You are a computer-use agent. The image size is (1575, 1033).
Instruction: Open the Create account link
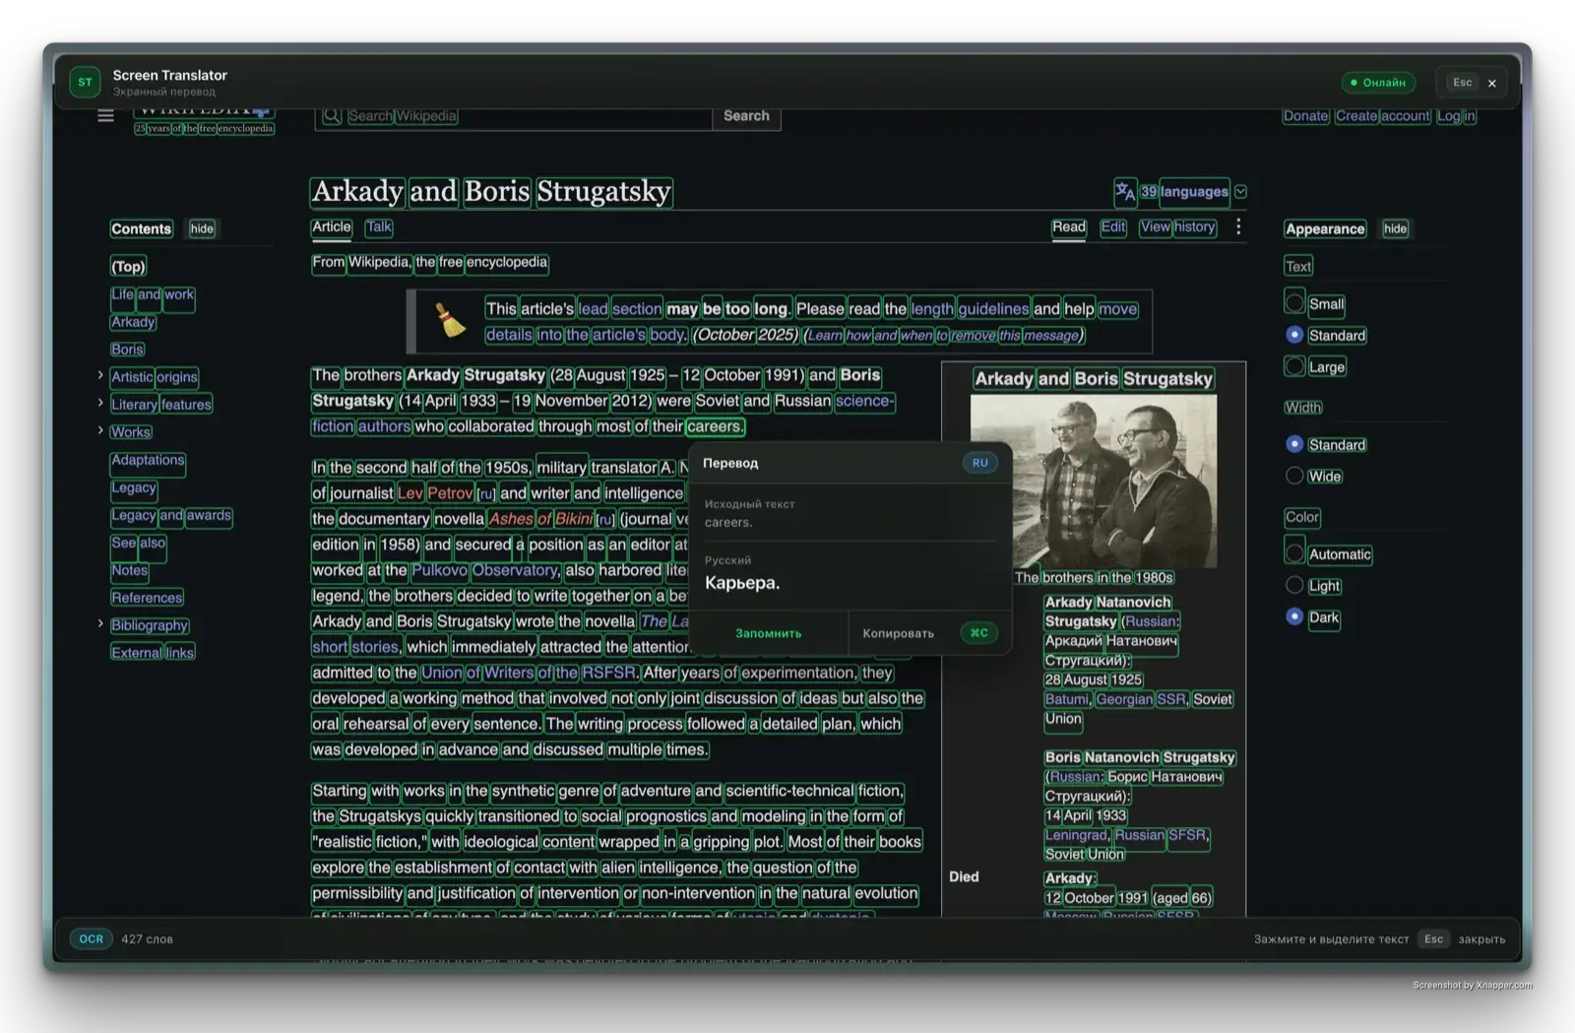1383,115
